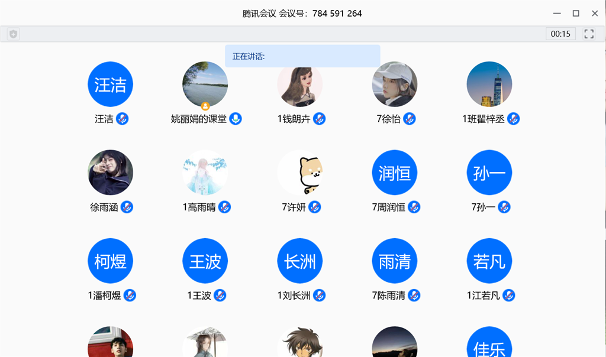606x357 pixels.
Task: Click the muted mic icon beside 7徐怡
Action: [x=410, y=119]
